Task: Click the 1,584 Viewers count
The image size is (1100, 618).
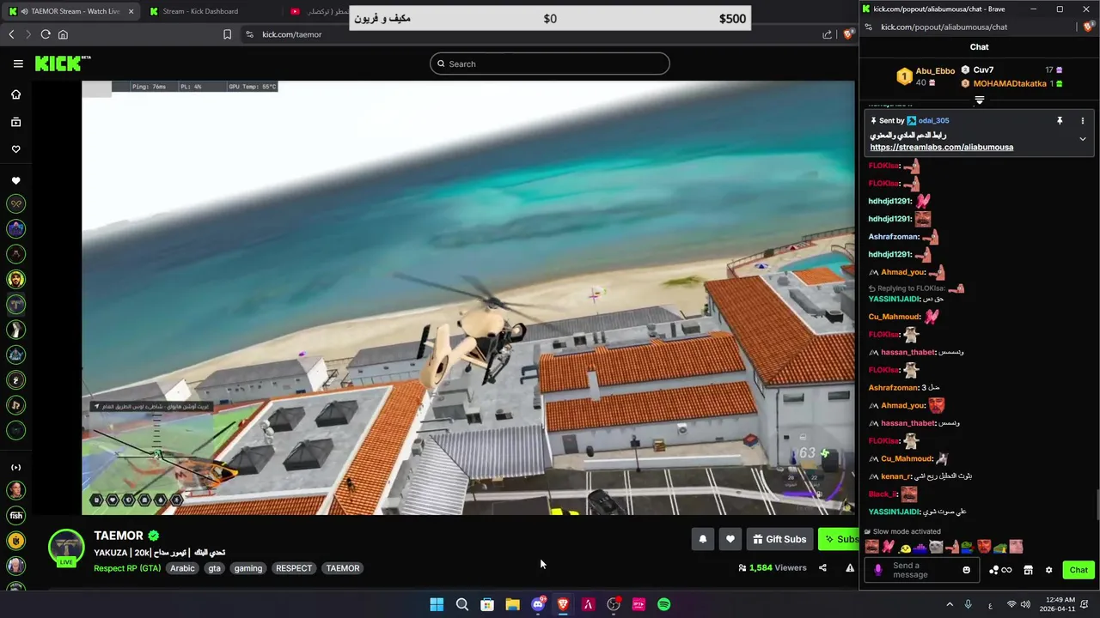Action: click(773, 567)
